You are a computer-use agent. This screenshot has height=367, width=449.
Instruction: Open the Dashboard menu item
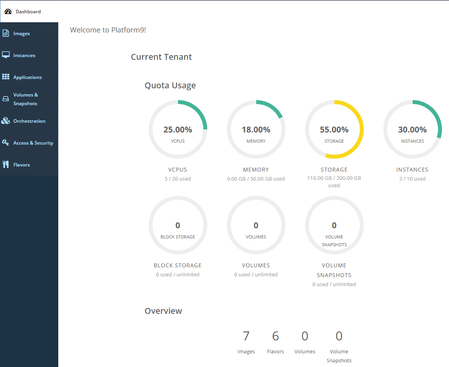(29, 11)
